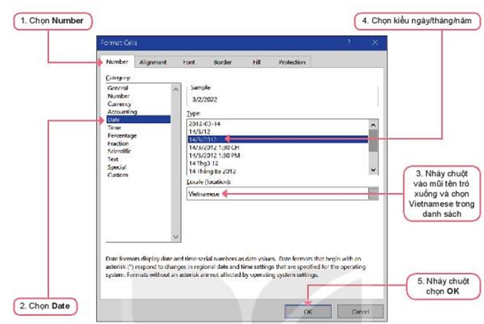Open the Protection tab
The height and width of the screenshot is (324, 484).
coord(292,63)
